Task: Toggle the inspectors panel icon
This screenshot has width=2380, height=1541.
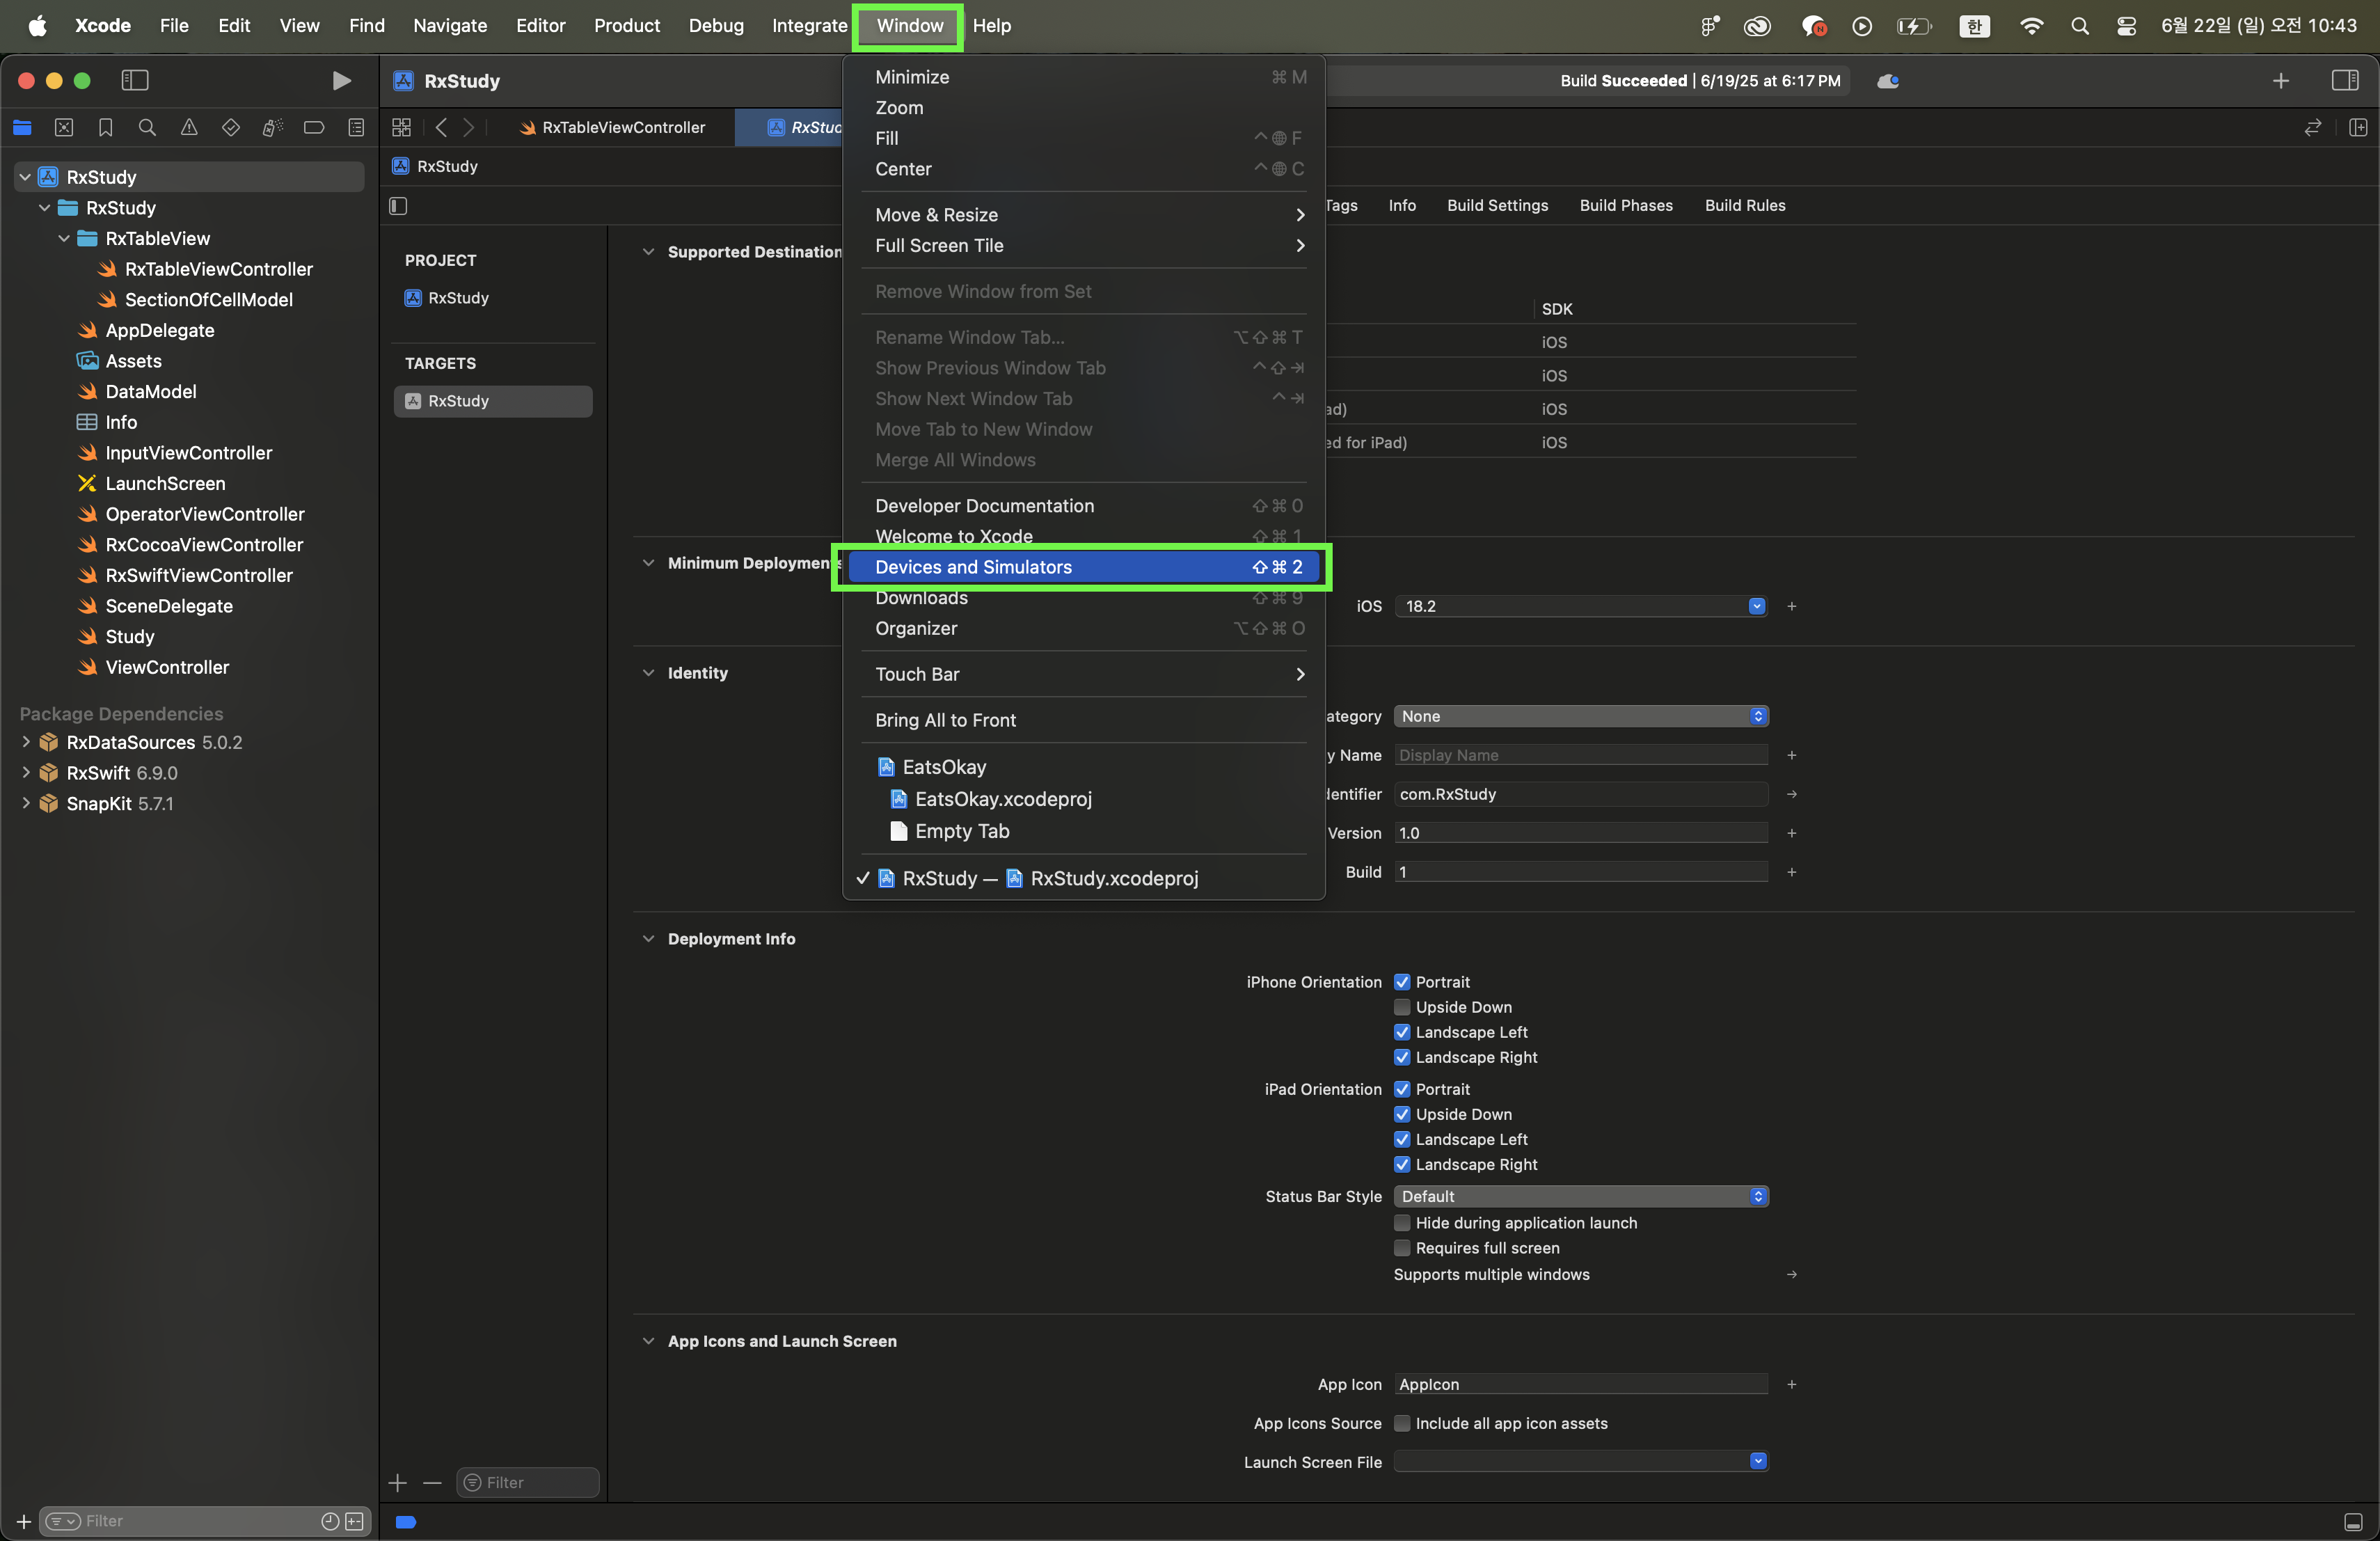Action: (2344, 80)
